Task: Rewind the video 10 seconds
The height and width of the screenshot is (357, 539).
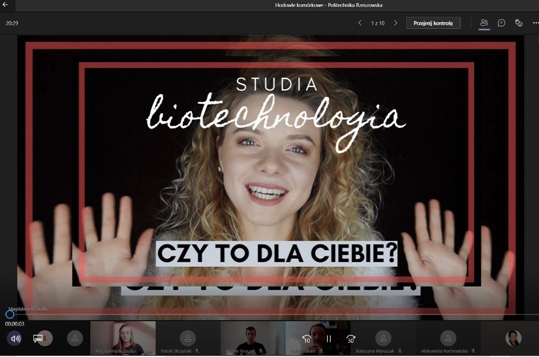Action: 307,338
